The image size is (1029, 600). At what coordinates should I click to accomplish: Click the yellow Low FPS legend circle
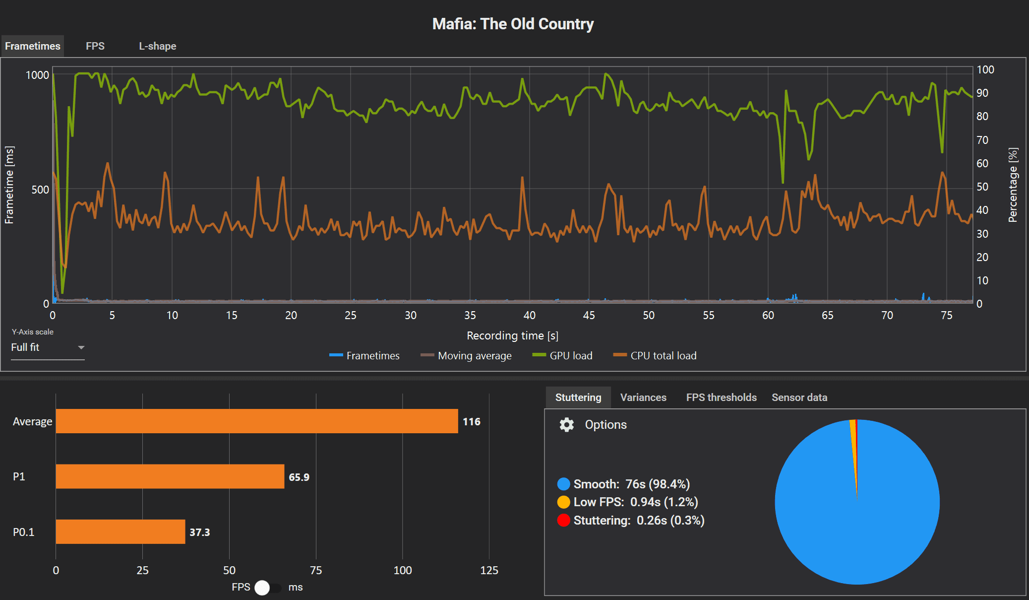pos(563,502)
